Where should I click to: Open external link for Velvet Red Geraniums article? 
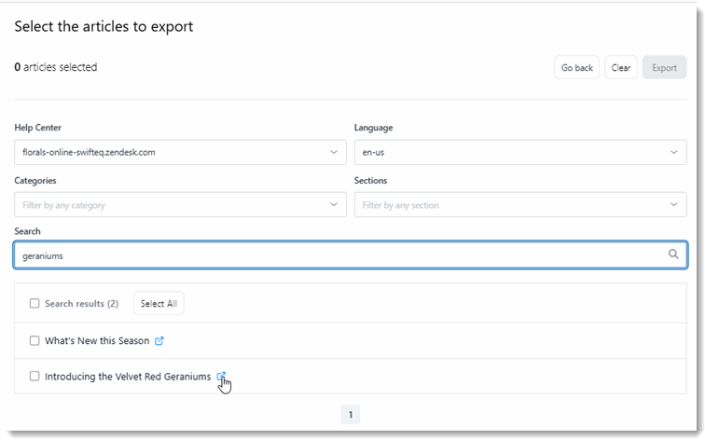pyautogui.click(x=221, y=377)
